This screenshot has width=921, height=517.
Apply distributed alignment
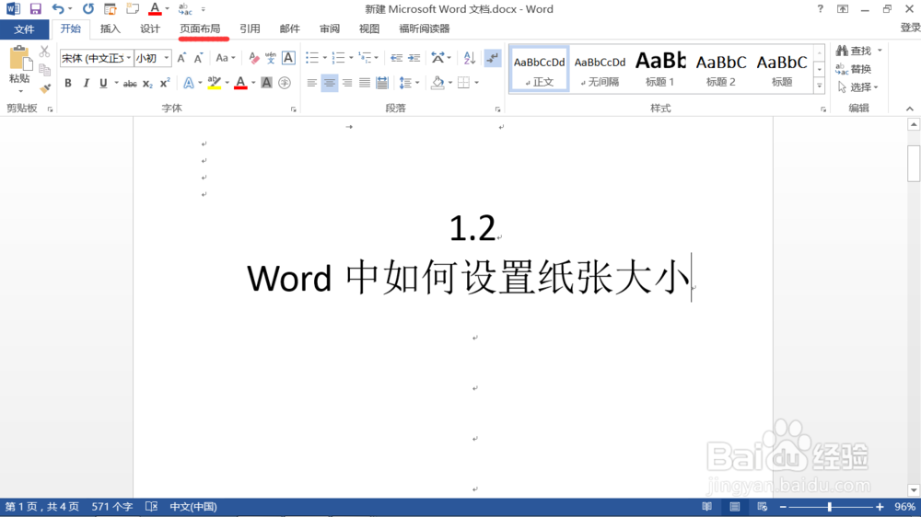(382, 83)
